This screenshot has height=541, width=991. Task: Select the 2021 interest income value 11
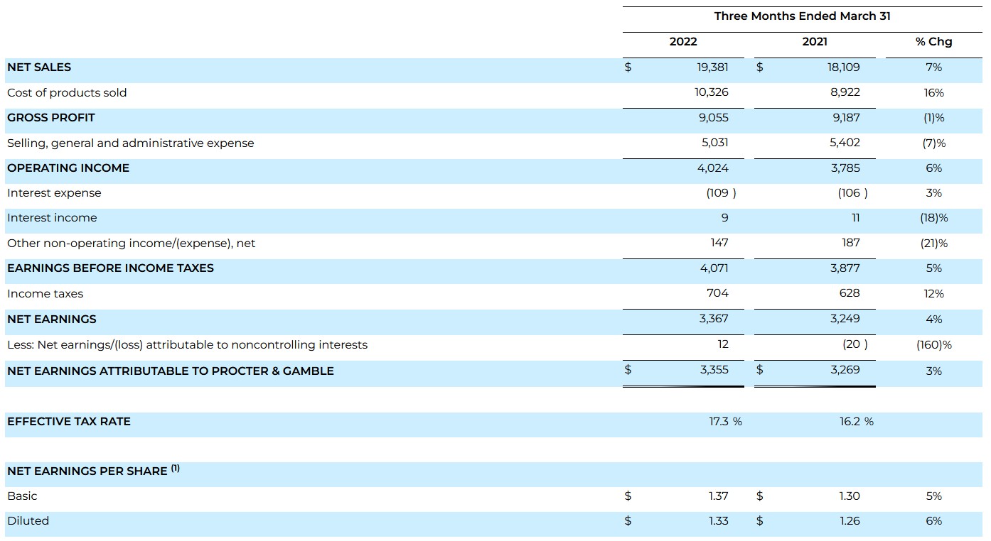(856, 218)
